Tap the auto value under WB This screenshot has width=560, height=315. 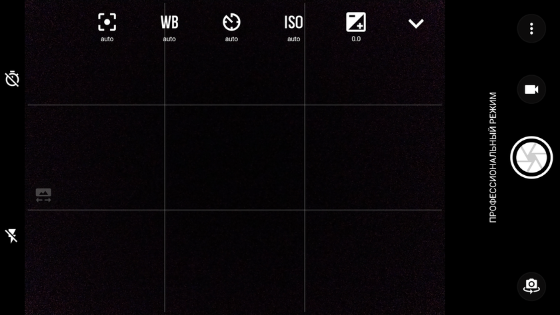click(169, 39)
